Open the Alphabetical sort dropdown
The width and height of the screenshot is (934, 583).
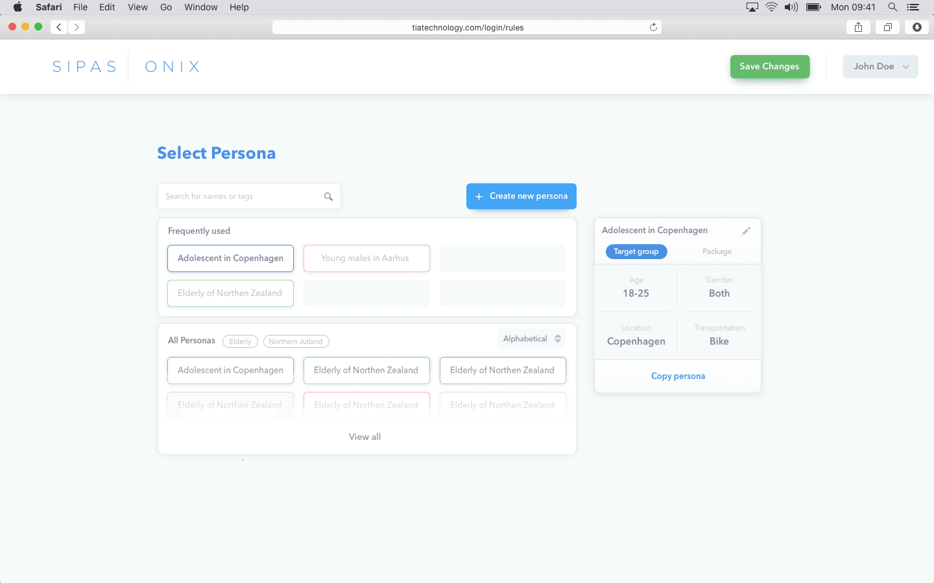531,339
